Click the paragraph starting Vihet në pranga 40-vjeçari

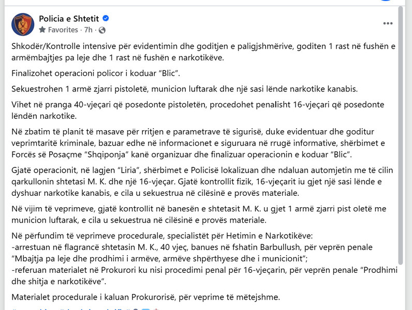[198, 110]
